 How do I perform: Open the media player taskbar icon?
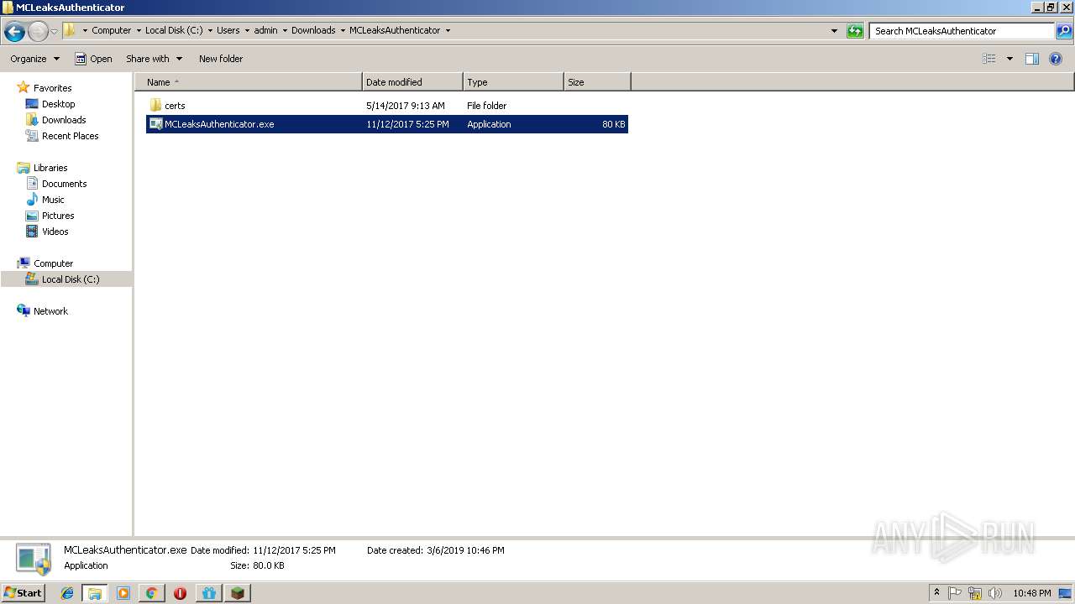[x=123, y=593]
